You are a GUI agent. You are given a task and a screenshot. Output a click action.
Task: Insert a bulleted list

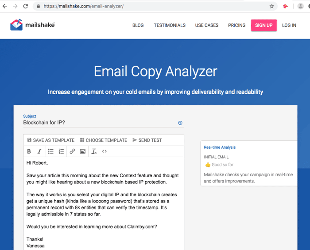[51, 151]
